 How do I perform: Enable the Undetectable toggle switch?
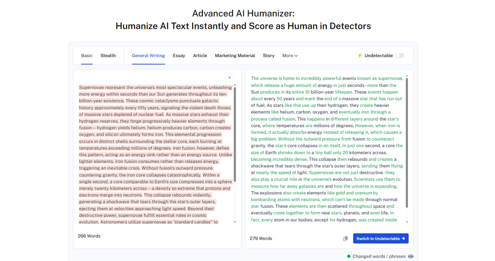(400, 56)
